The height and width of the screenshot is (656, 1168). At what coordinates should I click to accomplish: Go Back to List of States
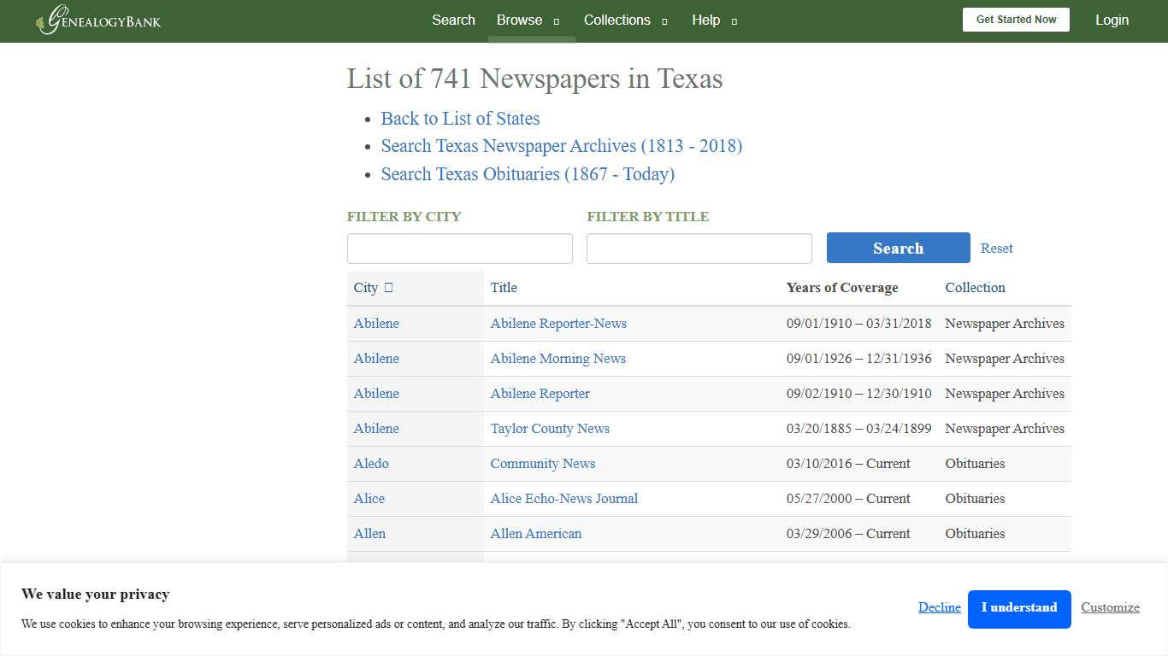coord(460,119)
